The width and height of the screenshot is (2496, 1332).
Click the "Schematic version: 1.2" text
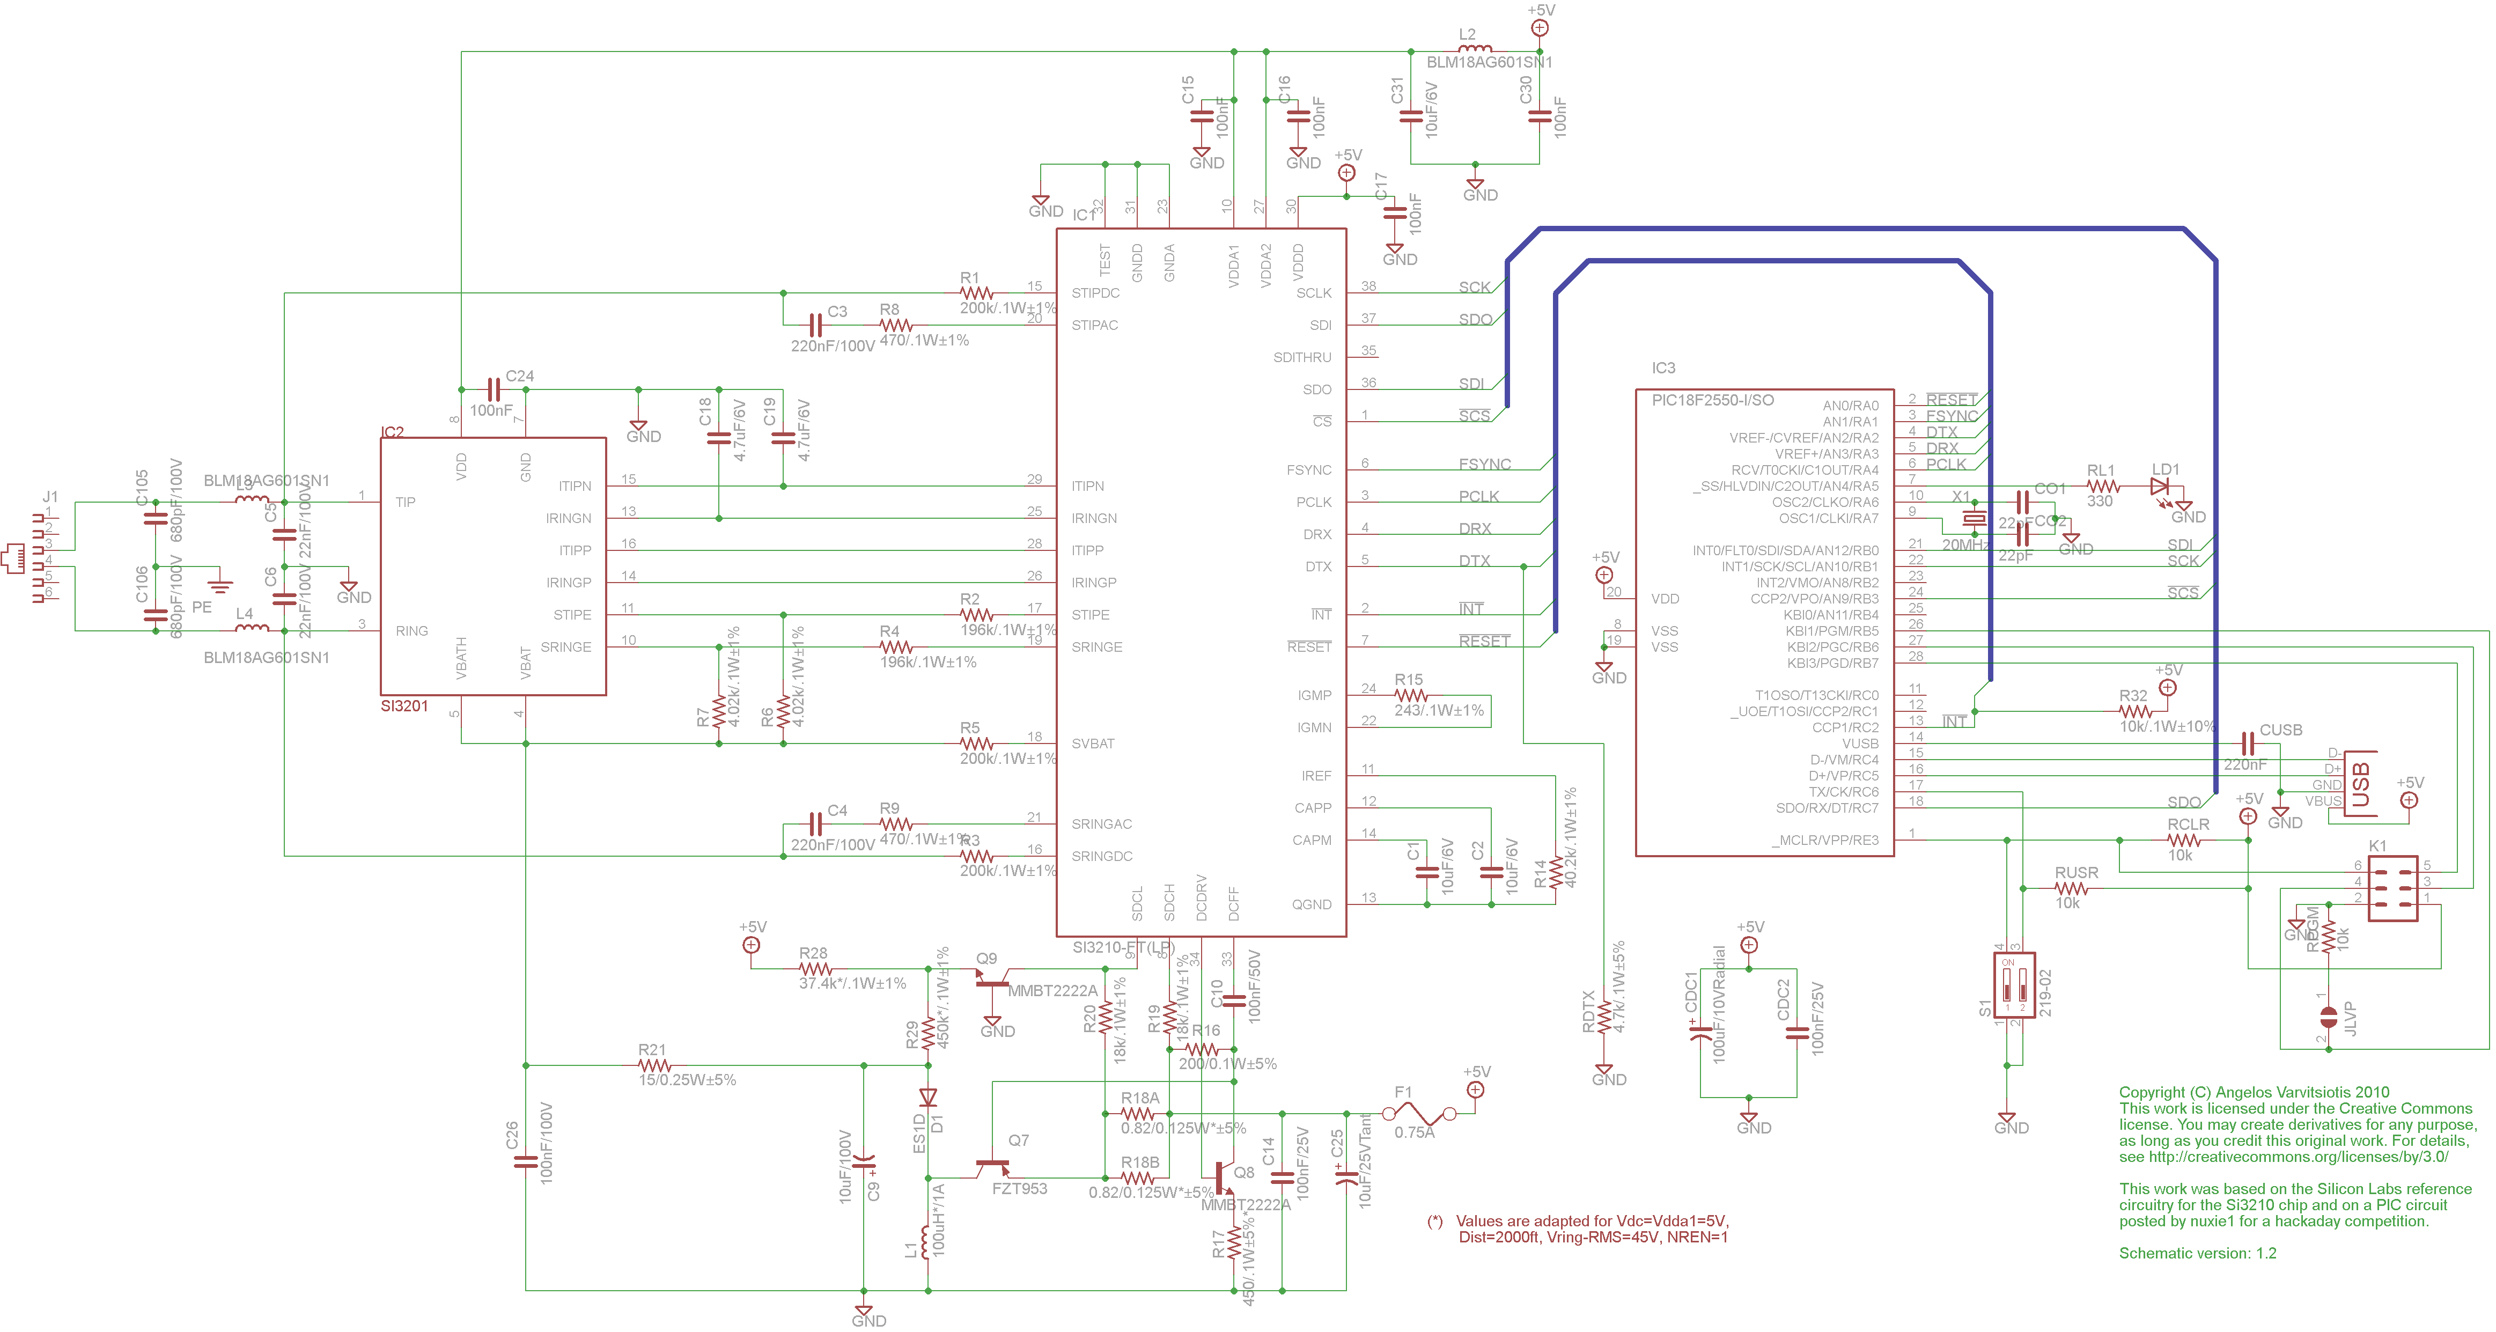coord(2198,1254)
